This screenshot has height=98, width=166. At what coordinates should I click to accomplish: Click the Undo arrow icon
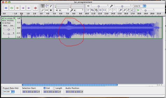pos(110,10)
